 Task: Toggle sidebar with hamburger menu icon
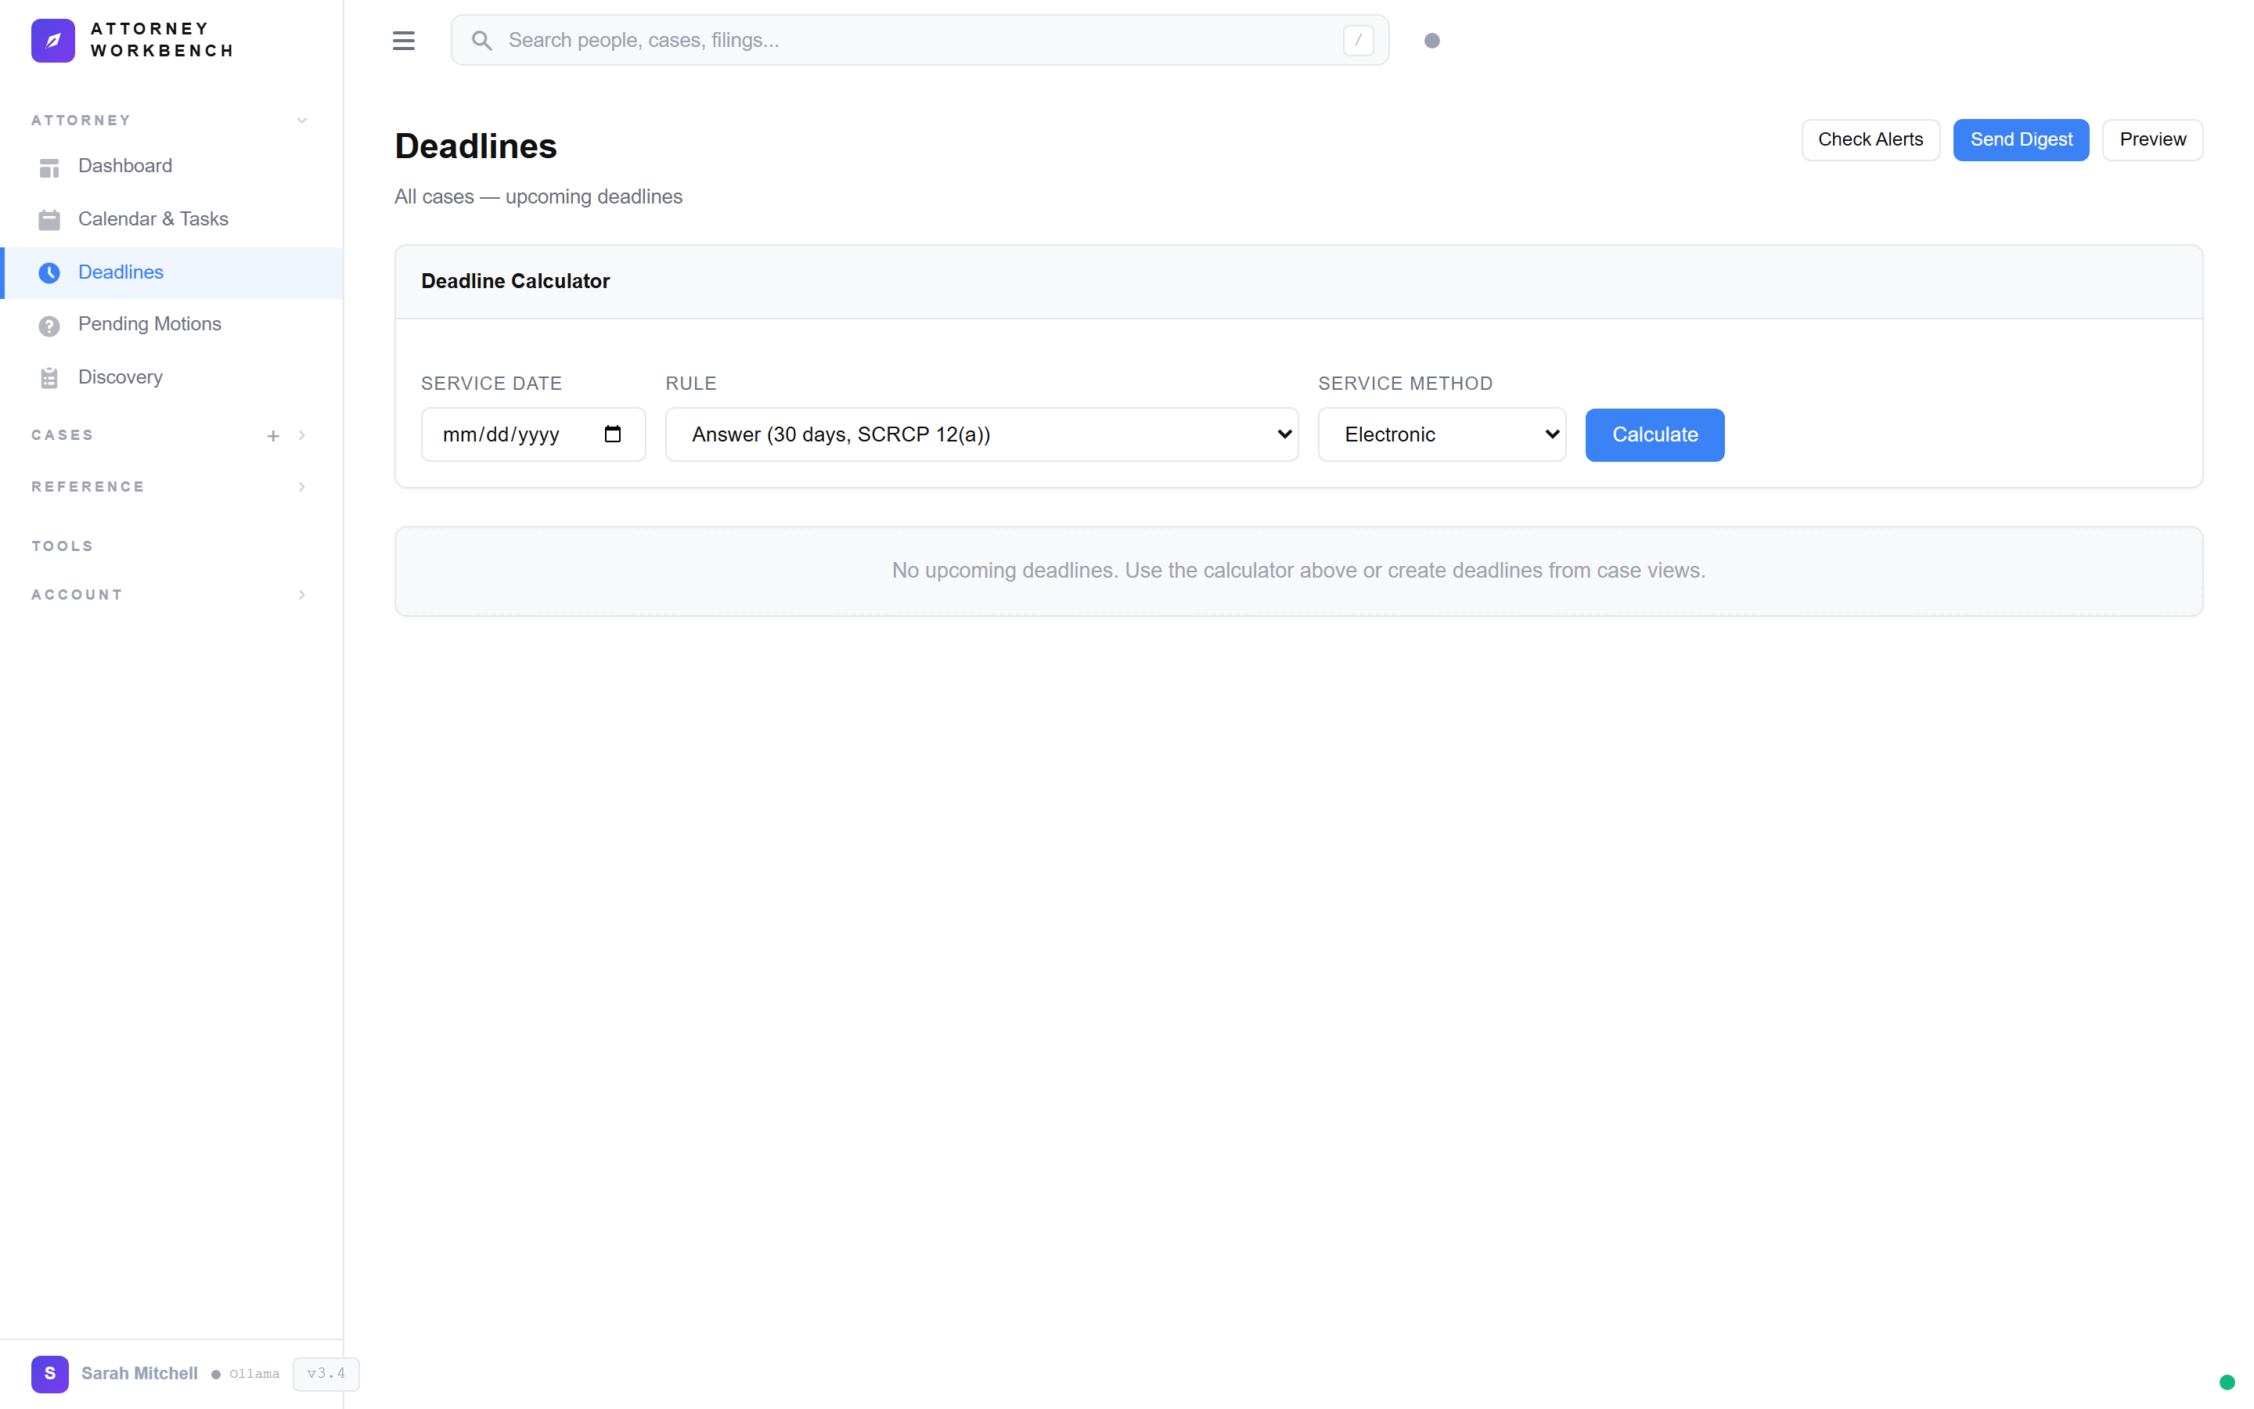[403, 40]
